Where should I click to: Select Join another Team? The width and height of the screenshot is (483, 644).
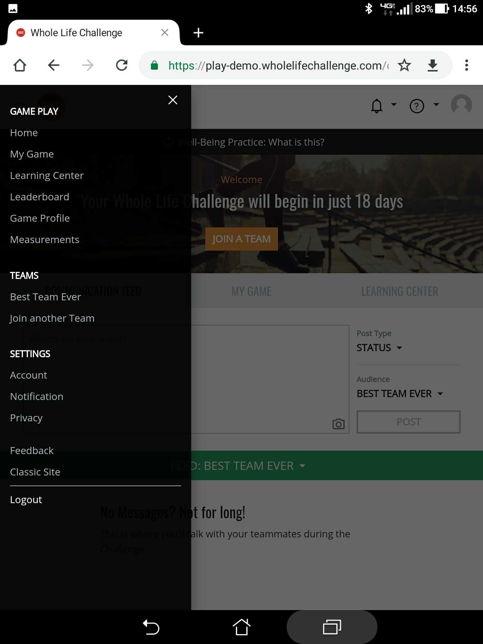tap(52, 318)
